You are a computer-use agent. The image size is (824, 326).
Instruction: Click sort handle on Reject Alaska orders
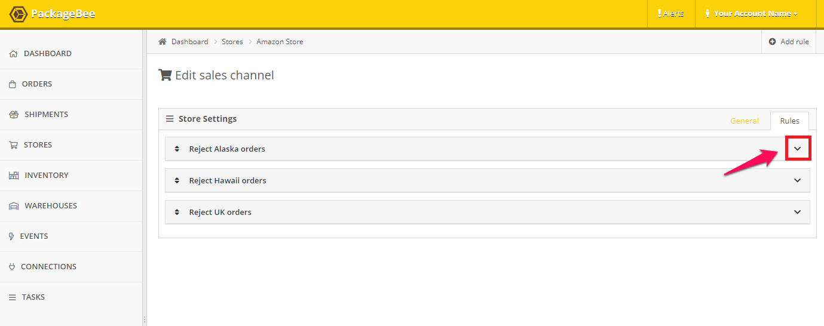177,149
